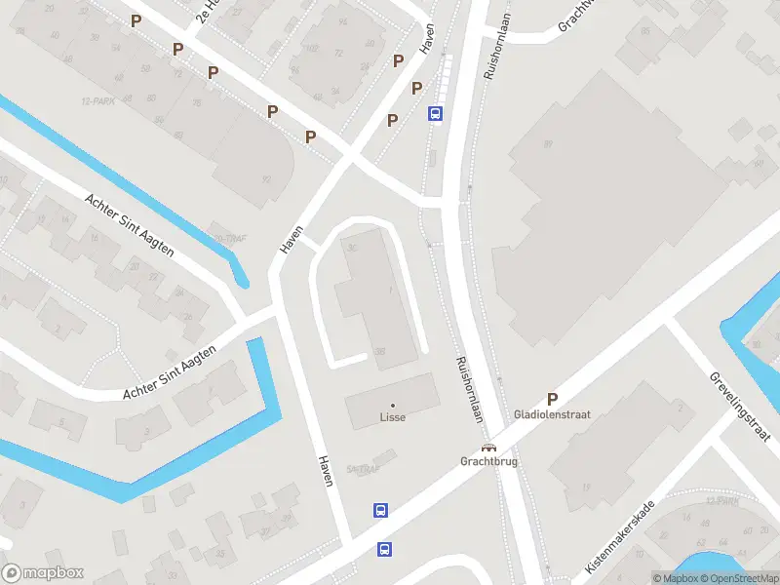Select the Lisse place label
Image resolution: width=780 pixels, height=585 pixels.
click(x=393, y=417)
